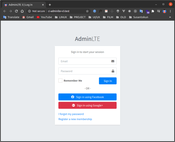Click the crosshair extension icon
This screenshot has height=142, width=175.
(112, 11)
